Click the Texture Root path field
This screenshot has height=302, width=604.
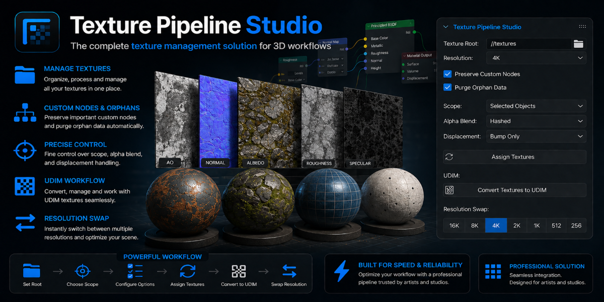pos(529,44)
